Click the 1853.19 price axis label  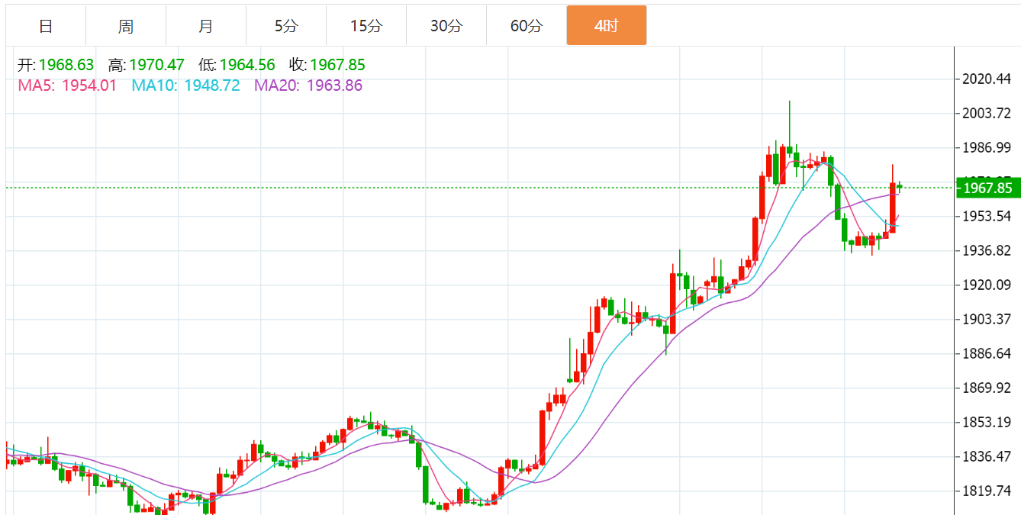(x=987, y=423)
